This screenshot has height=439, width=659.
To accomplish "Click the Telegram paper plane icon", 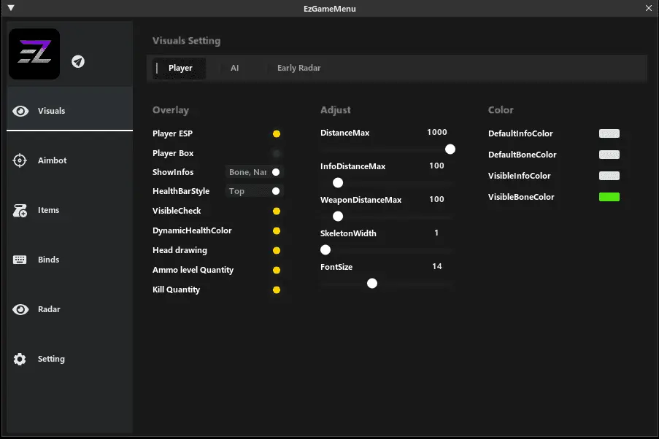I will point(78,61).
